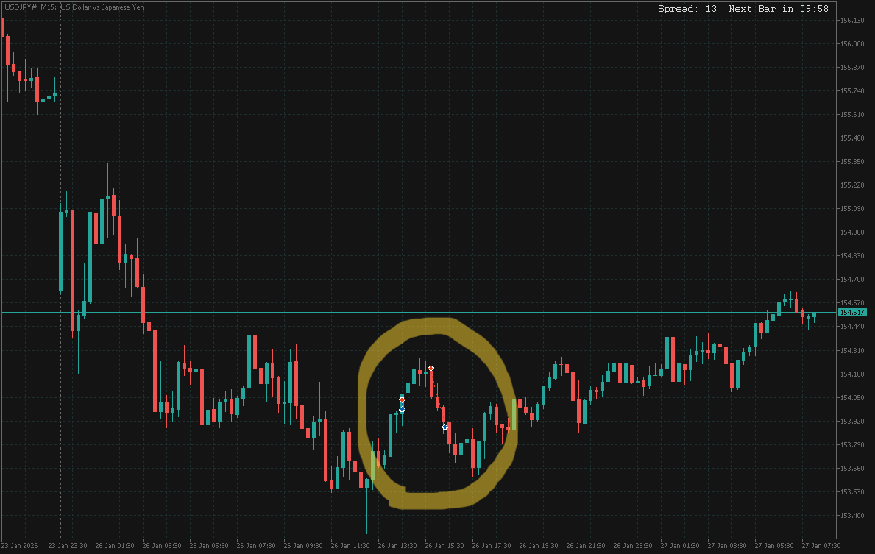875x554 pixels.
Task: Click the dotted trade line between the arrows
Action: click(x=438, y=398)
